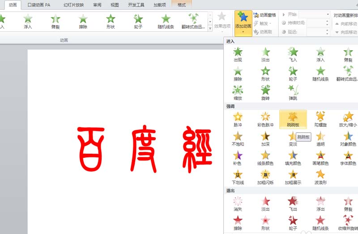Open the 触发 trigger dropdown
Image resolution: width=358 pixels, height=234 pixels.
[262, 23]
